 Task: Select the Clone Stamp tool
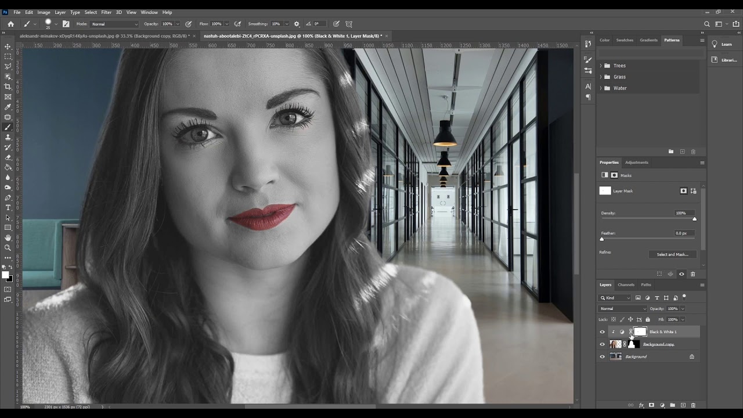(x=8, y=137)
